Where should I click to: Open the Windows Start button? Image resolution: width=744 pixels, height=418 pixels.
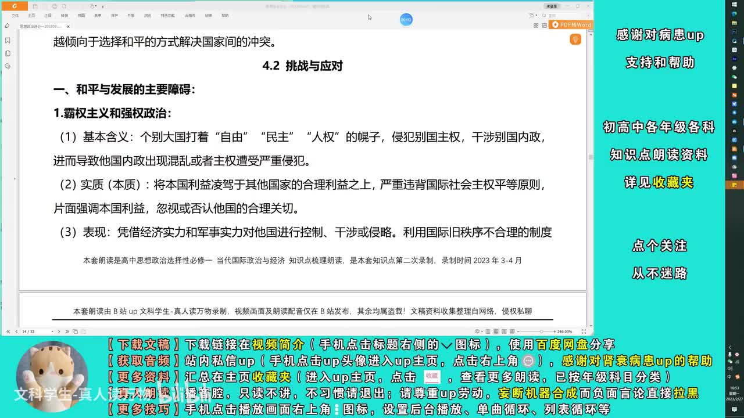(x=734, y=5)
